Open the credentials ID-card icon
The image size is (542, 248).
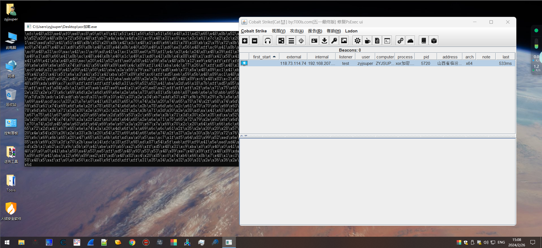click(314, 41)
